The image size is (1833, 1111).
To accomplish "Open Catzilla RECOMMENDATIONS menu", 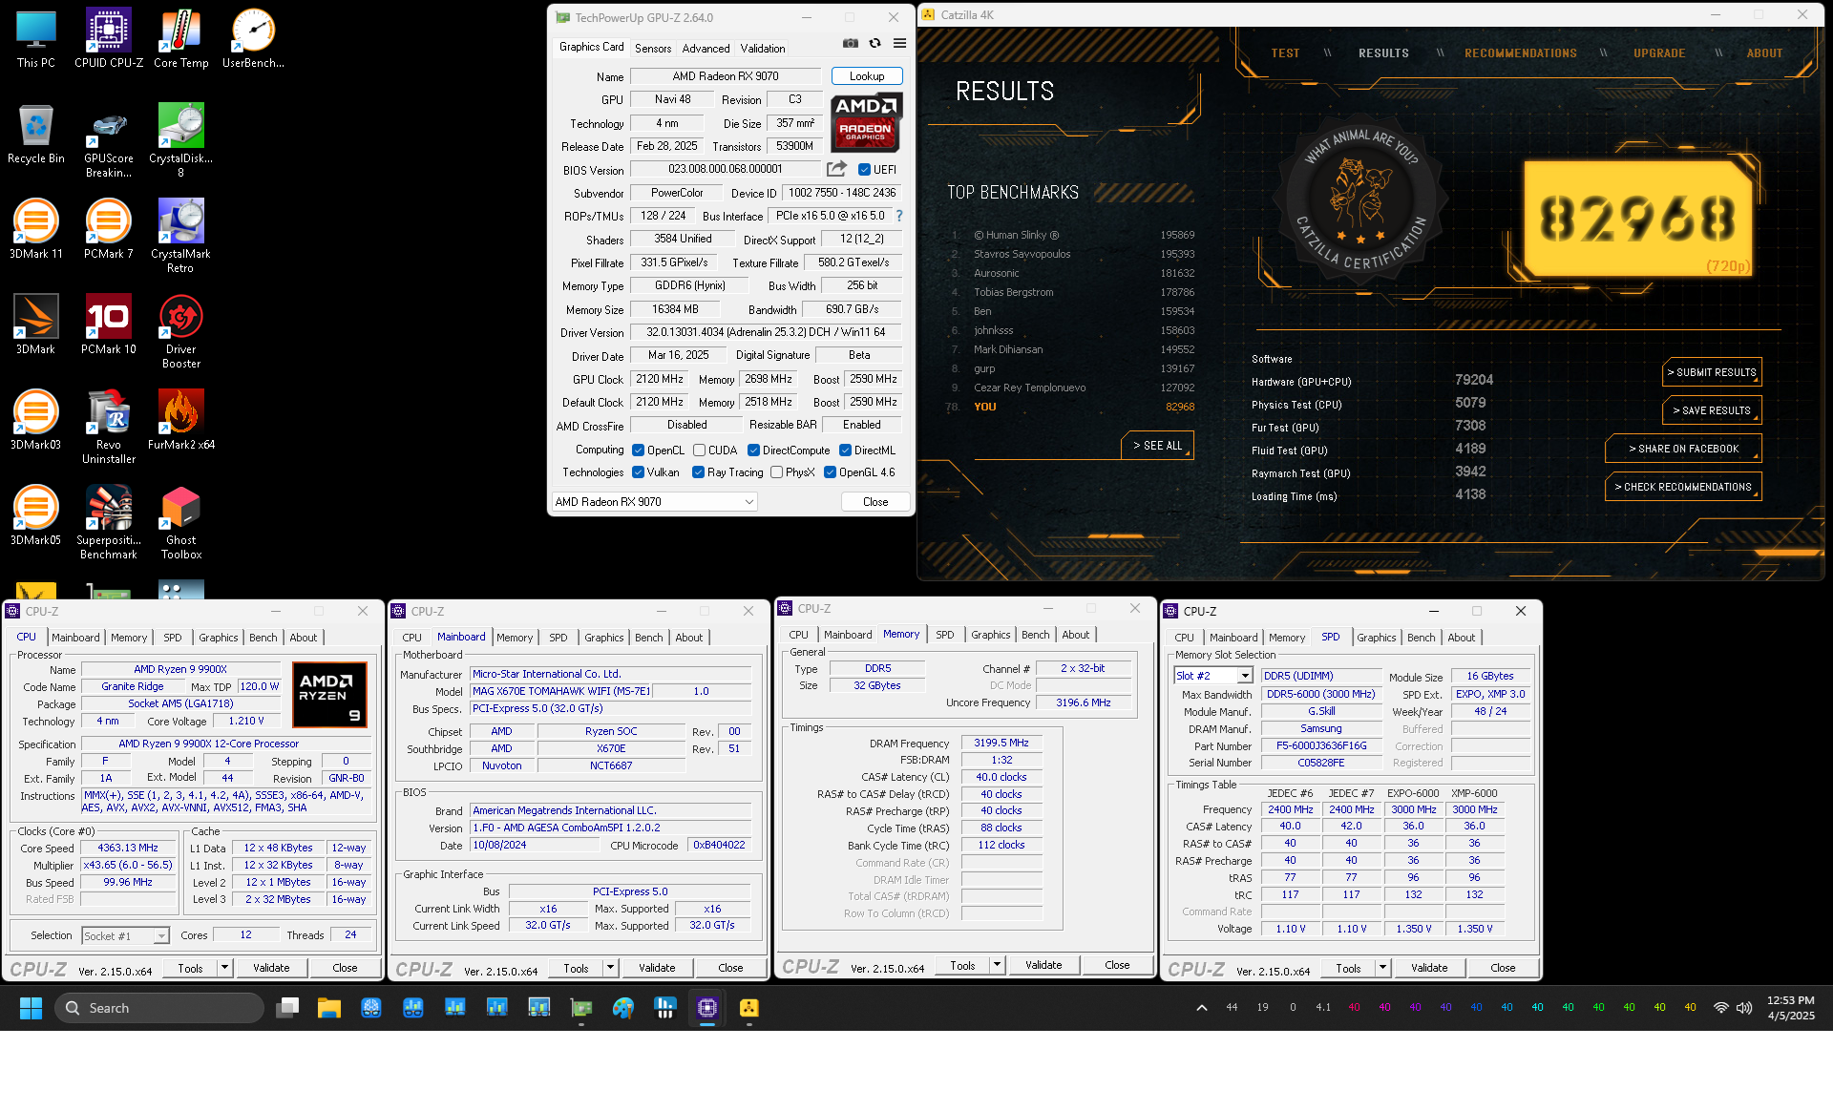I will point(1521,53).
